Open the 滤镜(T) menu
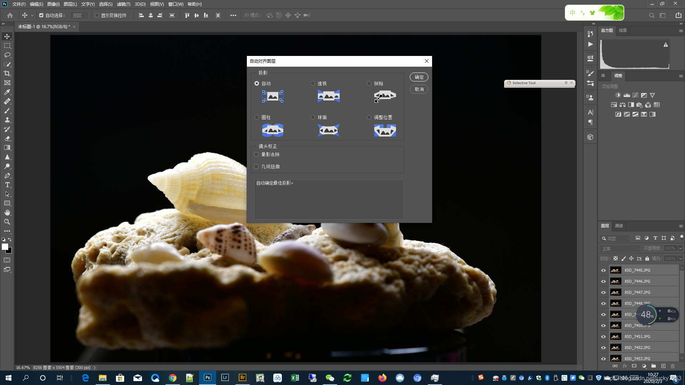 tap(123, 4)
